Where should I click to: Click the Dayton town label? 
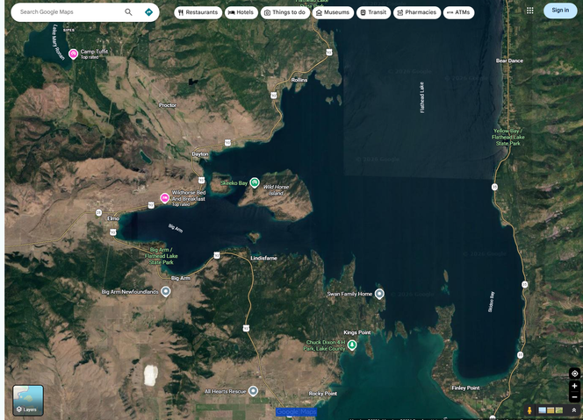(200, 154)
